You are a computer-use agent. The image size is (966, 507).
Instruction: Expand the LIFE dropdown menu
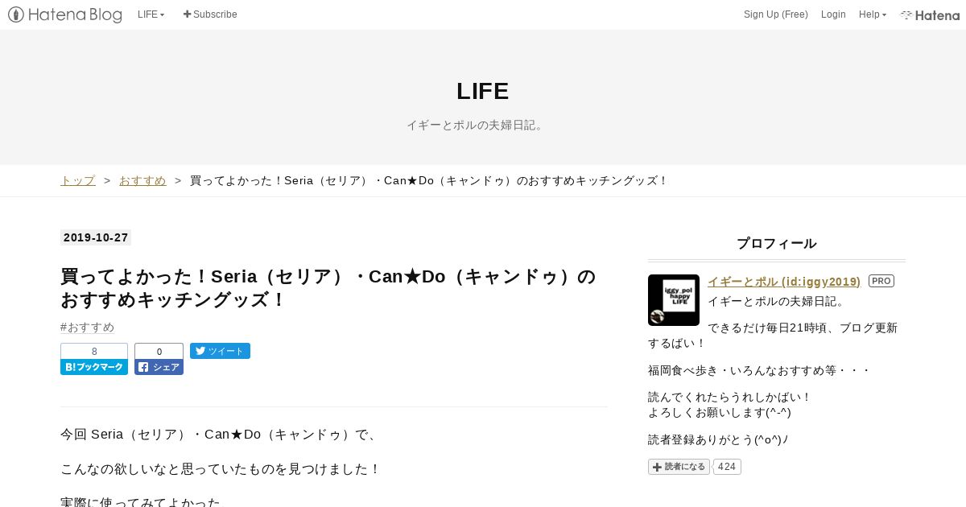click(151, 14)
